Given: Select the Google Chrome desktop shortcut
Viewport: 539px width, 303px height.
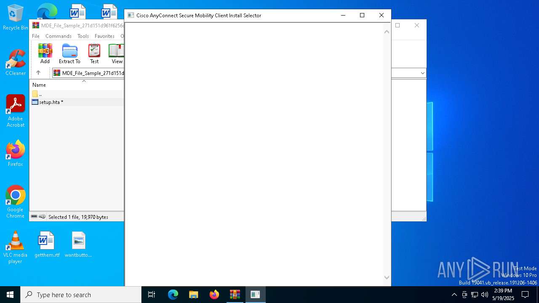Looking at the screenshot, I should (16, 202).
